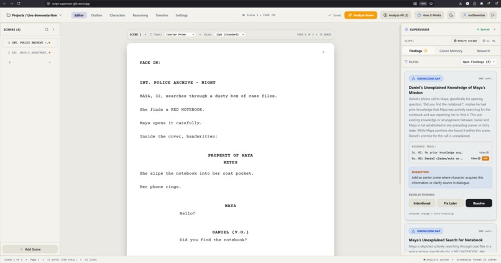Set scope to Entire Script
The height and width of the screenshot is (263, 501).
coord(466,40)
